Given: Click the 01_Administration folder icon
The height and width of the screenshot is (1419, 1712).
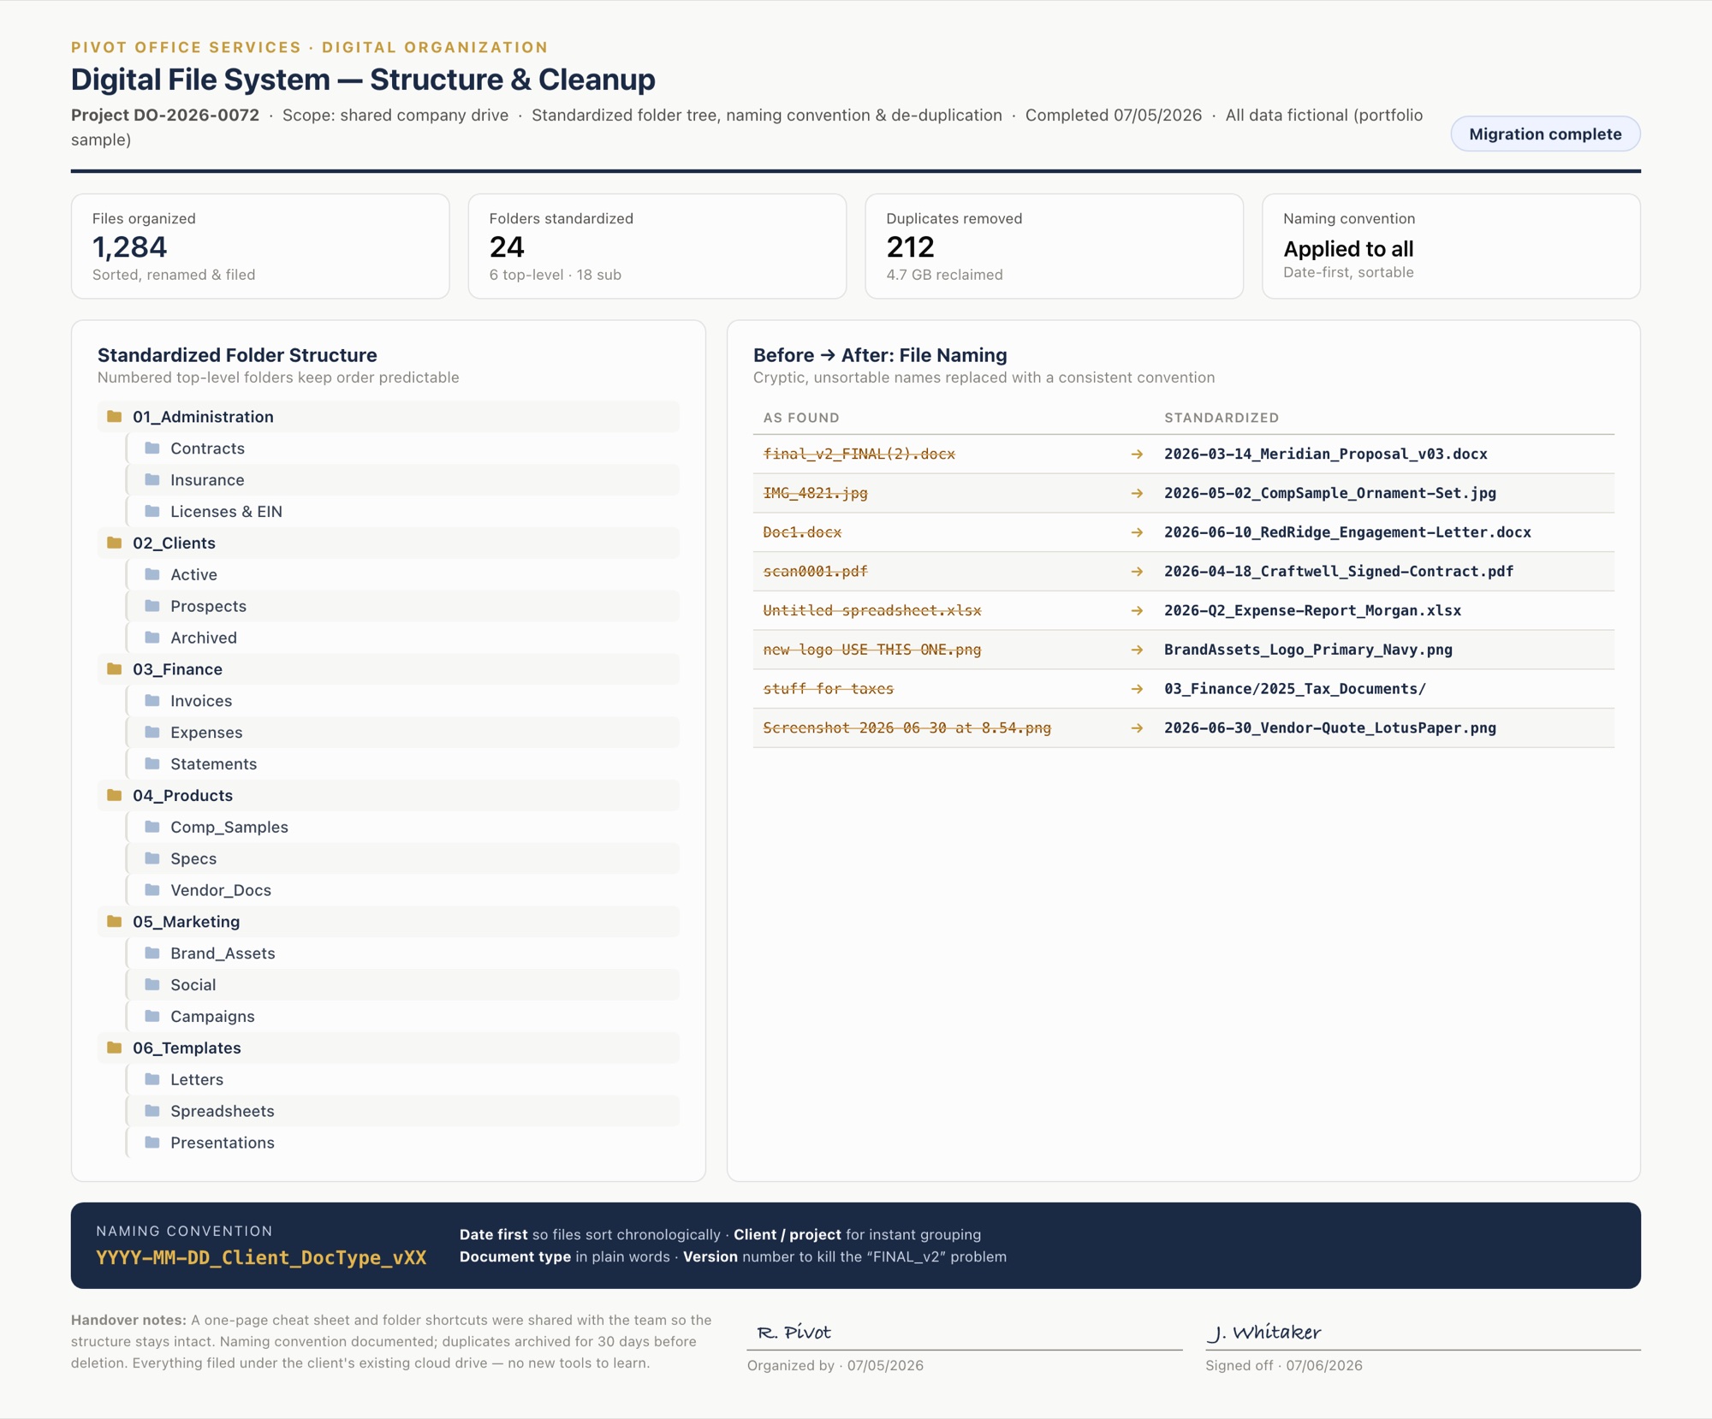Looking at the screenshot, I should tap(114, 417).
